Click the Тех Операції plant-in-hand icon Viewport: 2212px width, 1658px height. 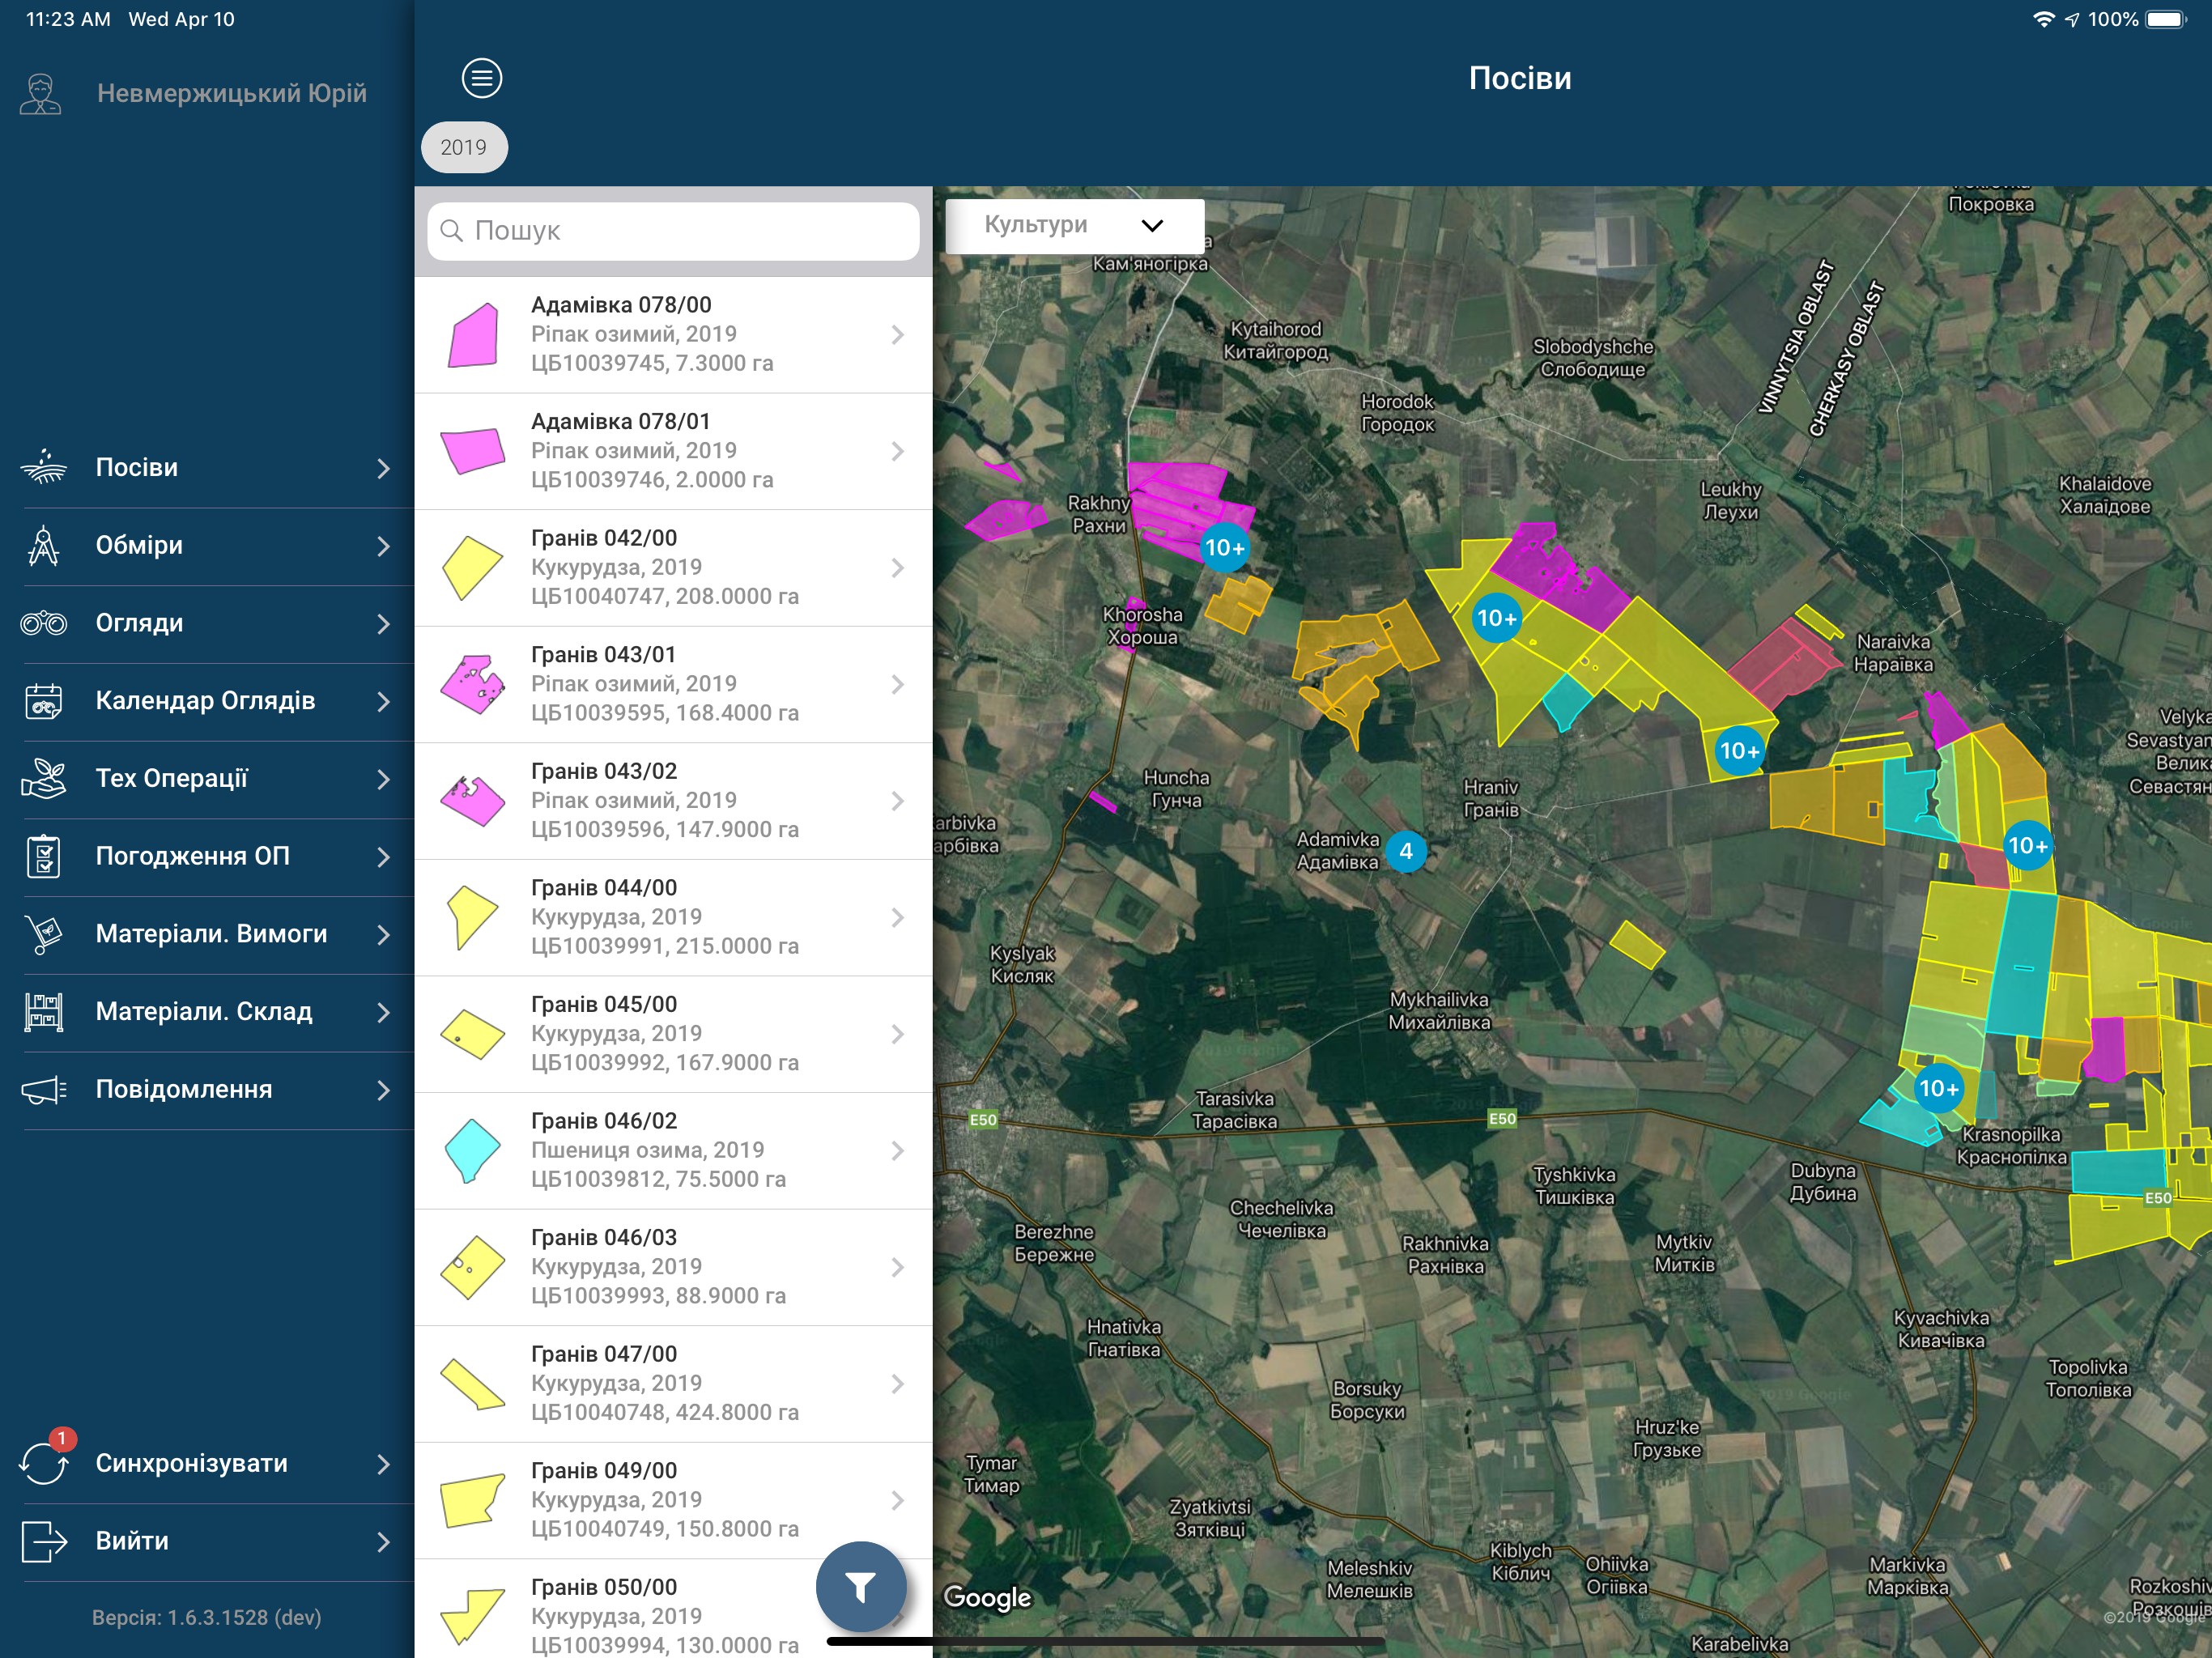tap(43, 778)
